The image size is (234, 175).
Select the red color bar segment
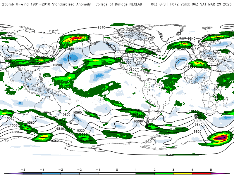[202, 174]
